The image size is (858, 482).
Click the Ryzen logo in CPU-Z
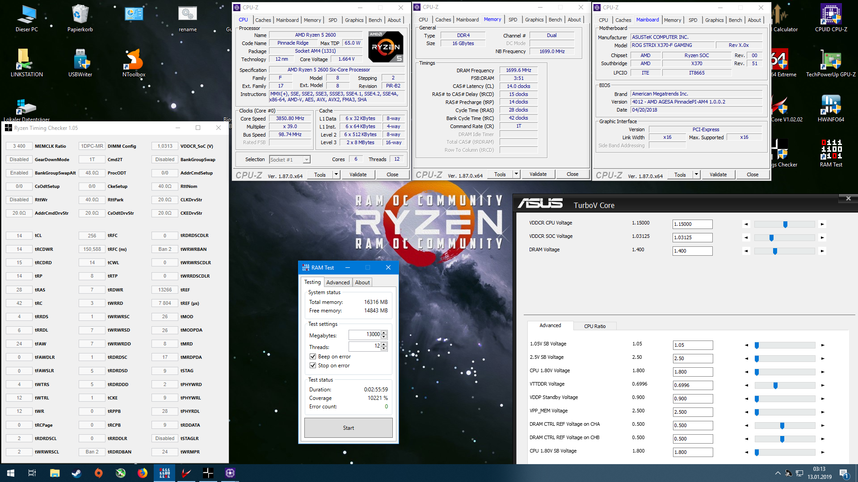[x=386, y=46]
